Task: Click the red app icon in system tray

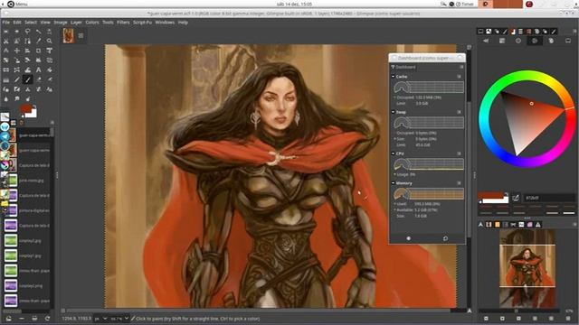Action: tap(529, 4)
